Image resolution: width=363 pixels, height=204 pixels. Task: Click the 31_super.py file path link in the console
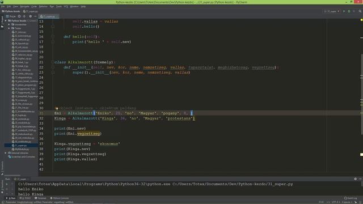point(233,184)
